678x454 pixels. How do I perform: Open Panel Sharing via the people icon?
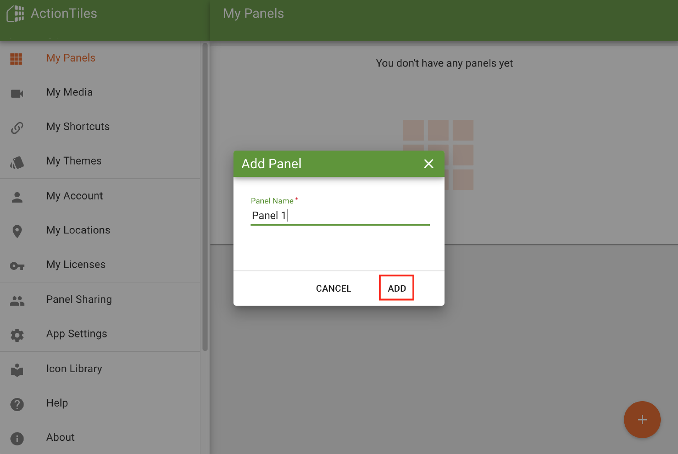pyautogui.click(x=17, y=300)
